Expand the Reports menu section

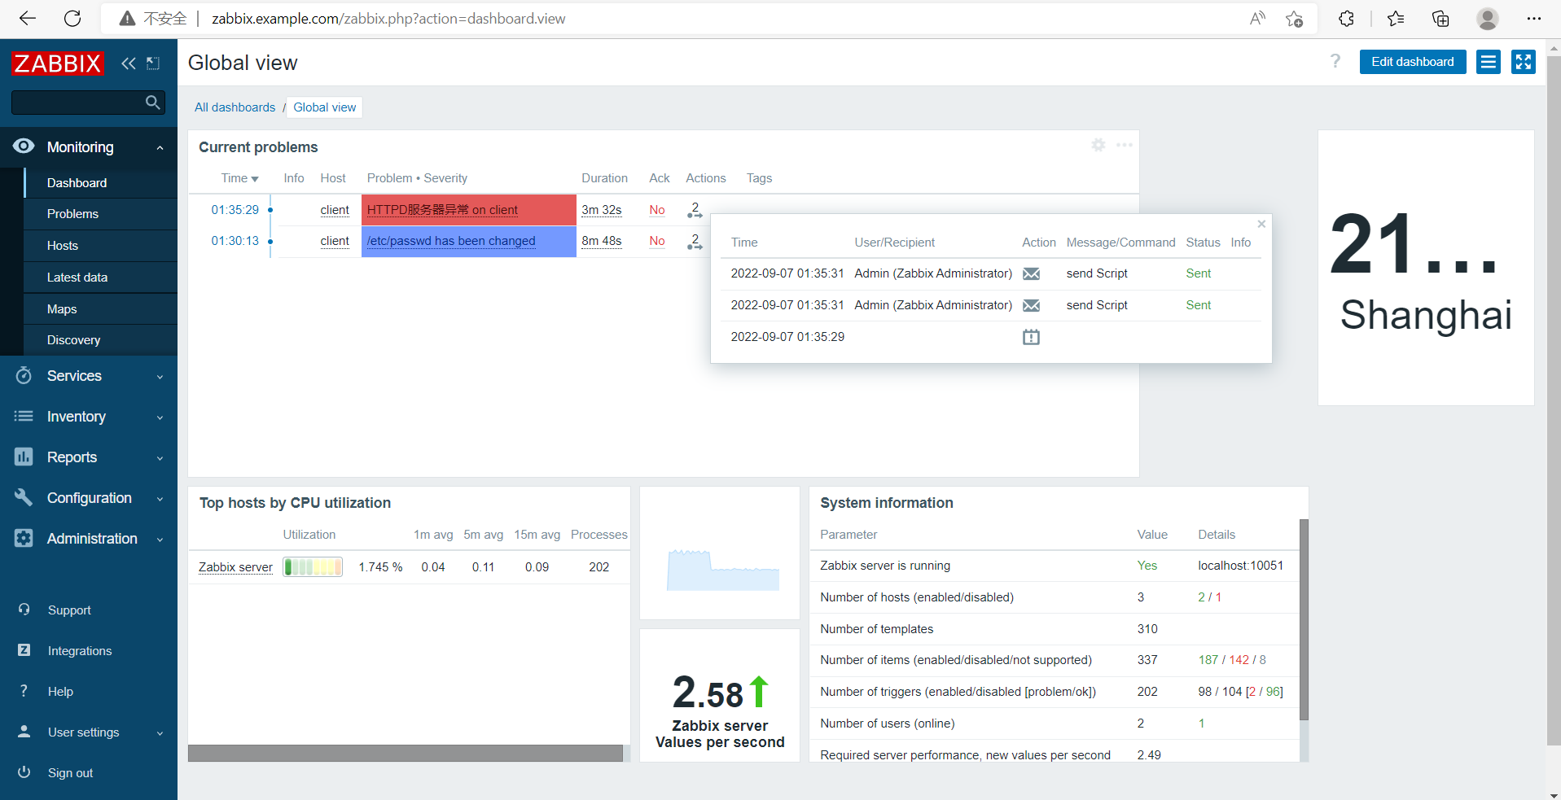tap(160, 458)
